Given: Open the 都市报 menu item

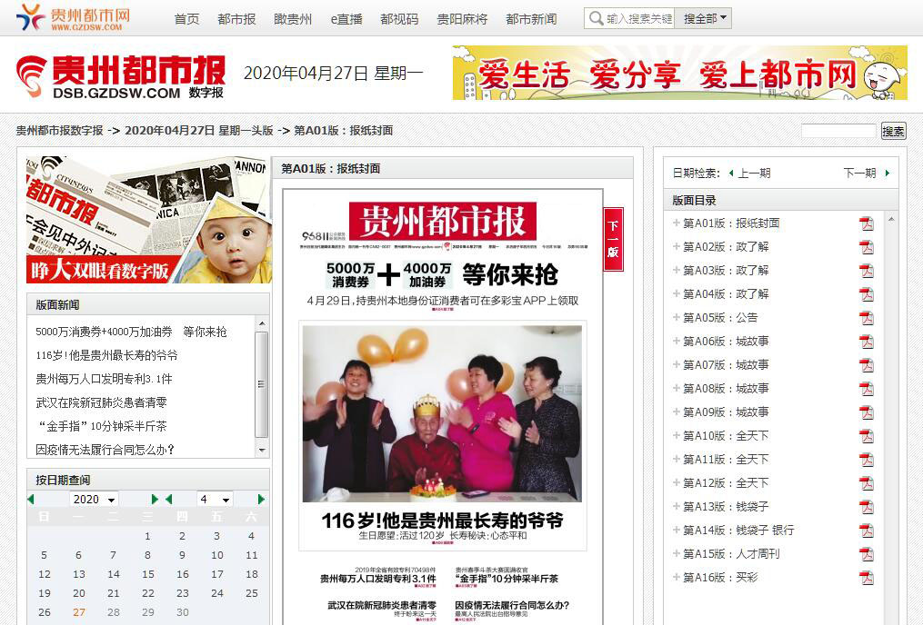Looking at the screenshot, I should tap(236, 18).
